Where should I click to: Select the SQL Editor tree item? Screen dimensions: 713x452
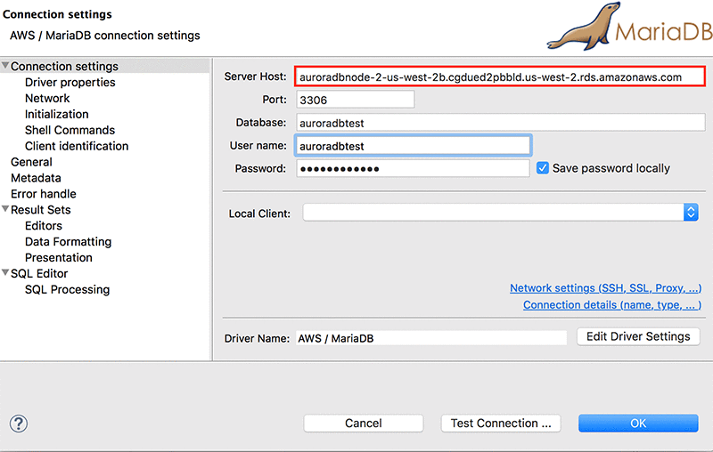tap(39, 273)
